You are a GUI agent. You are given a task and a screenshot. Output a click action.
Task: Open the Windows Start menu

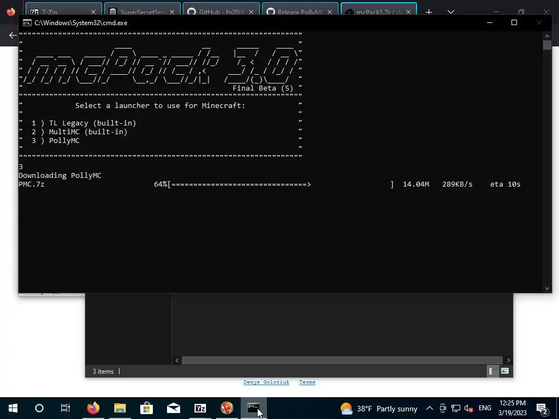tap(13, 408)
